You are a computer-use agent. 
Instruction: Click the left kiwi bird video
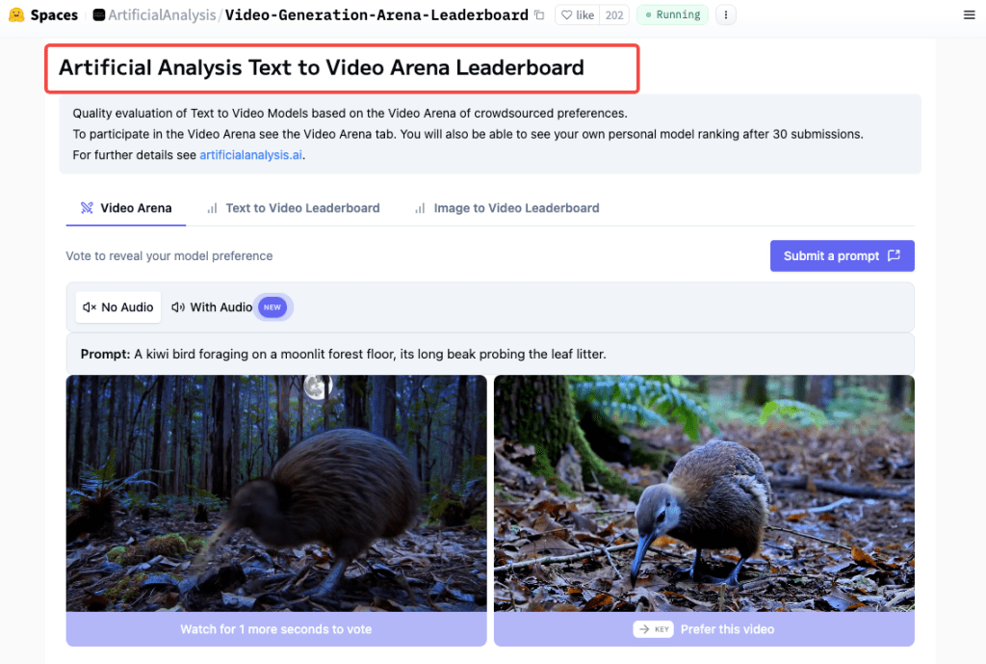(x=276, y=493)
